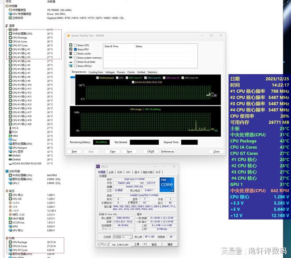This screenshot has height=258, width=291.
Task: Open the 主板 tab in CPU-Z
Action: 111,172
